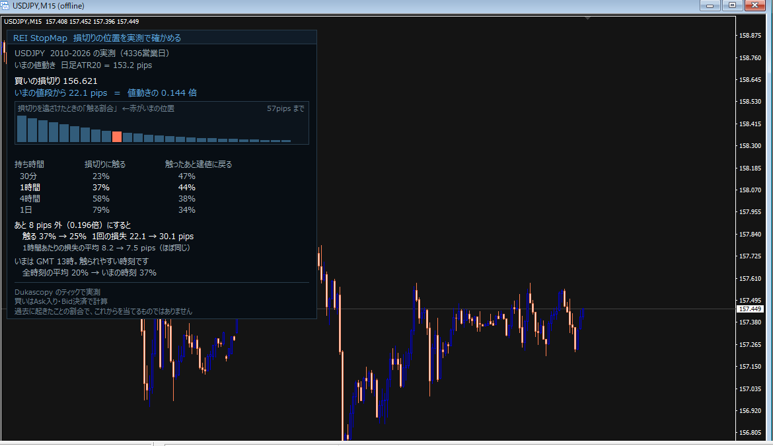This screenshot has height=446, width=773.
Task: Click the window title text USDJPY,M15 (offline)
Action: tap(48, 6)
